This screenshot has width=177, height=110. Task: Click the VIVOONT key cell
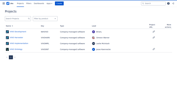pos(45,49)
